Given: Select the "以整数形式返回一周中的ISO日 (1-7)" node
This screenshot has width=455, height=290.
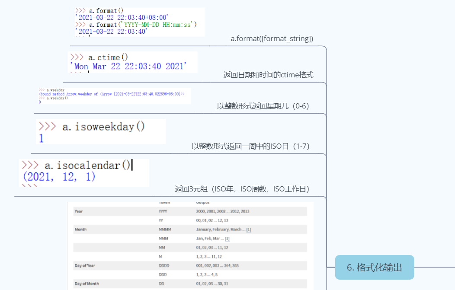Looking at the screenshot, I should coord(250,146).
